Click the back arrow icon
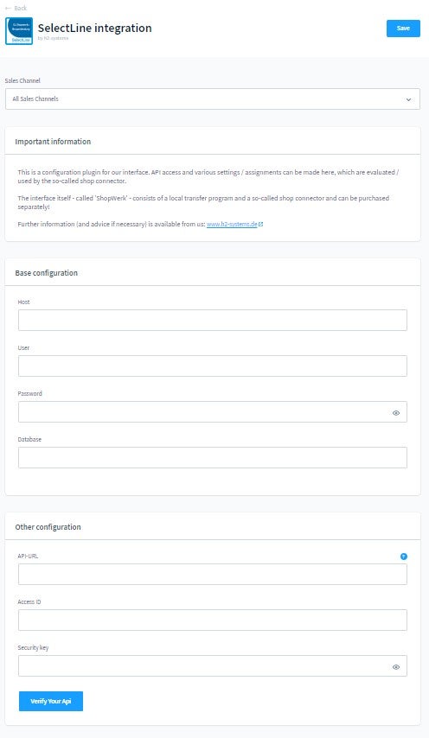Screen dimensions: 429x738 tap(8, 8)
